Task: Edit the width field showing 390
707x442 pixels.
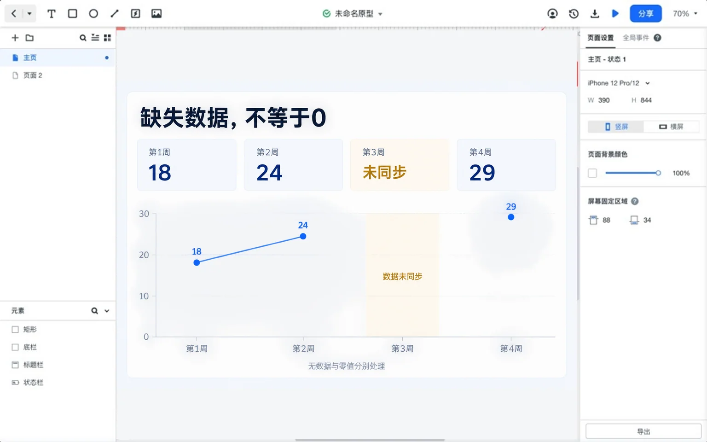Action: click(604, 100)
